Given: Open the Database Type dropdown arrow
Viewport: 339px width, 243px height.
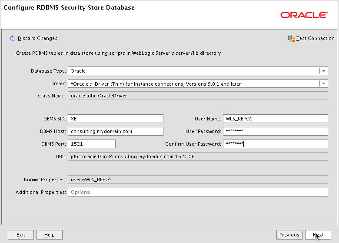Looking at the screenshot, I should point(323,71).
